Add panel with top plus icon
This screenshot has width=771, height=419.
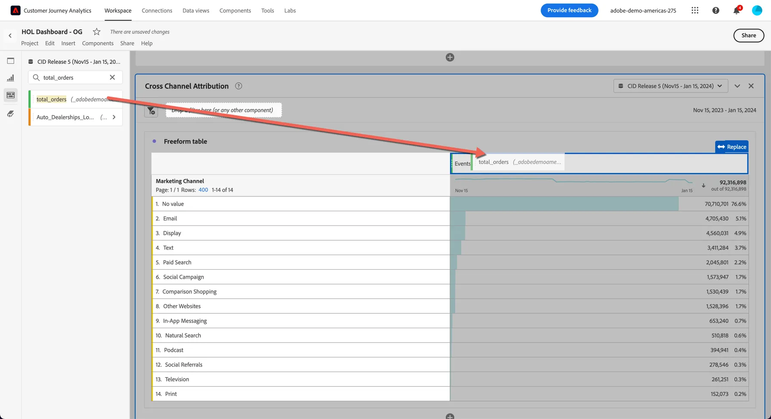click(x=450, y=57)
